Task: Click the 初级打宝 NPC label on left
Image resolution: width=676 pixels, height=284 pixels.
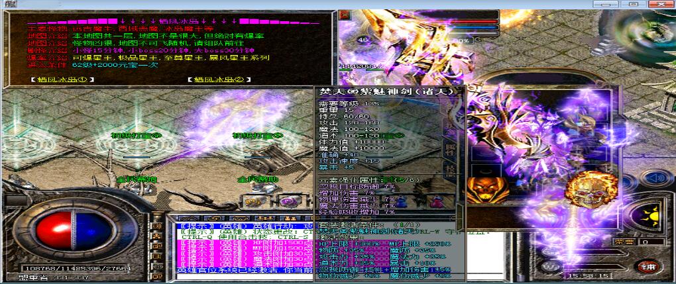Action: [137, 136]
